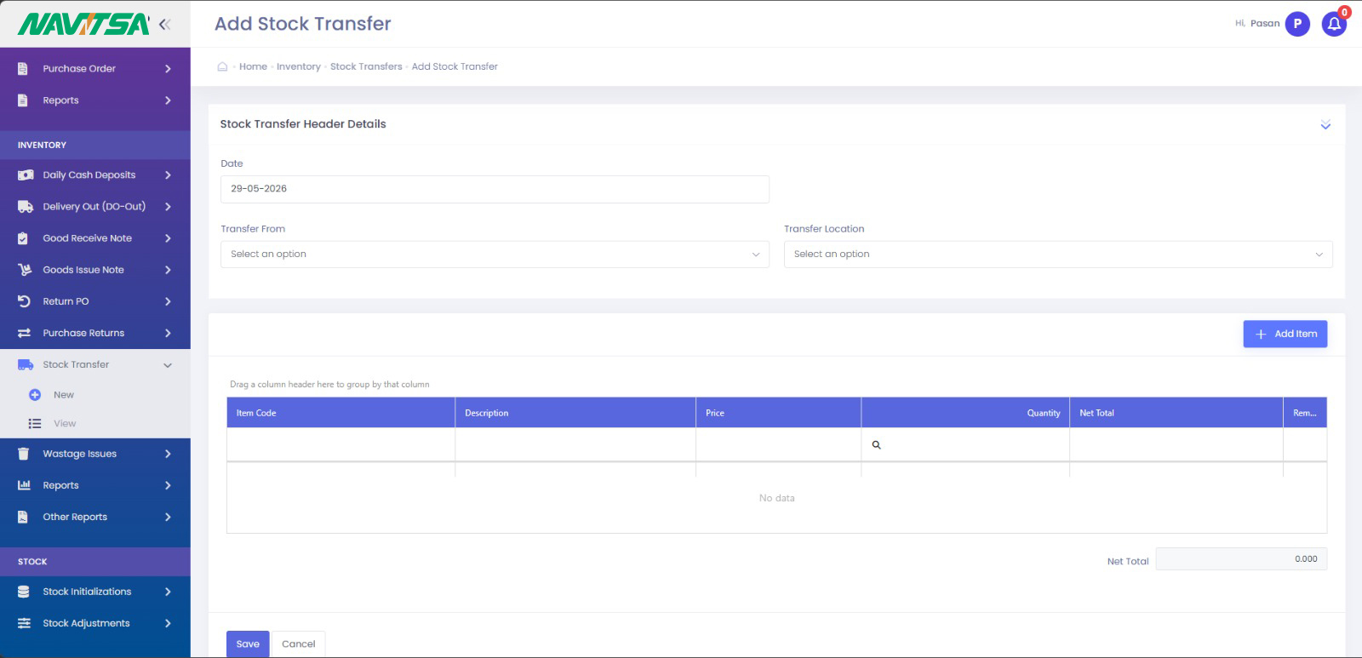Click the Return PO undo icon
The height and width of the screenshot is (658, 1362).
click(x=24, y=301)
